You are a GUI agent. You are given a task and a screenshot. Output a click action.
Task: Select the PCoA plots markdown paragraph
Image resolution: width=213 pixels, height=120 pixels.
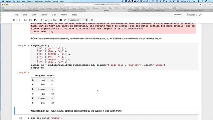(97, 39)
